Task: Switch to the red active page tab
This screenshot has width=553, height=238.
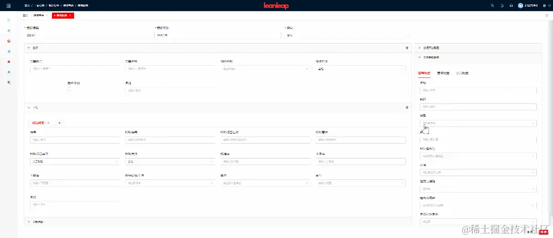Action: coord(63,15)
